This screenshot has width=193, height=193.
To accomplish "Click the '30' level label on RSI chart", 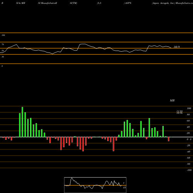I will 3,57.
